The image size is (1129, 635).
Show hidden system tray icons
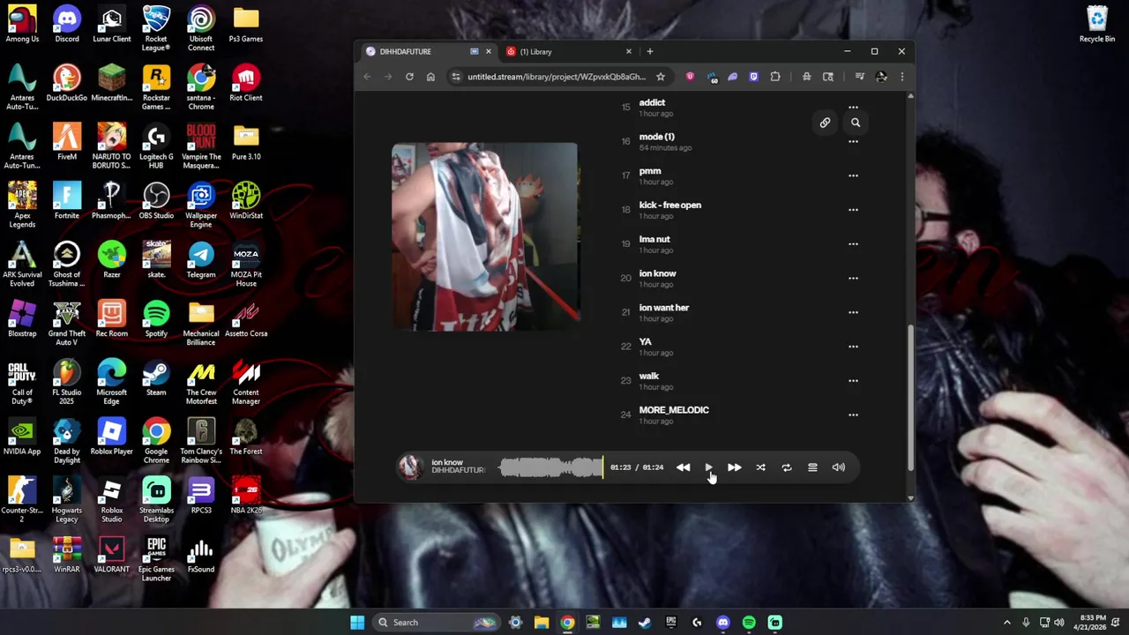click(1007, 623)
